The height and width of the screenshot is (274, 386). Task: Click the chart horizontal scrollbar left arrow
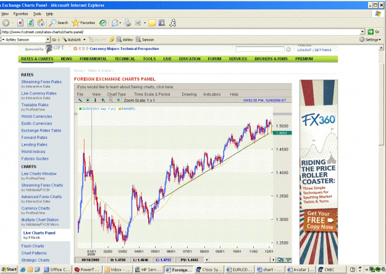coord(207,259)
